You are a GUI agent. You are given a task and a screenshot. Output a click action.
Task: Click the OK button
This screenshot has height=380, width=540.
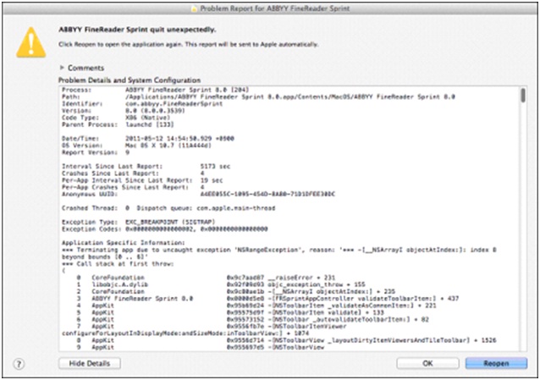427,363
